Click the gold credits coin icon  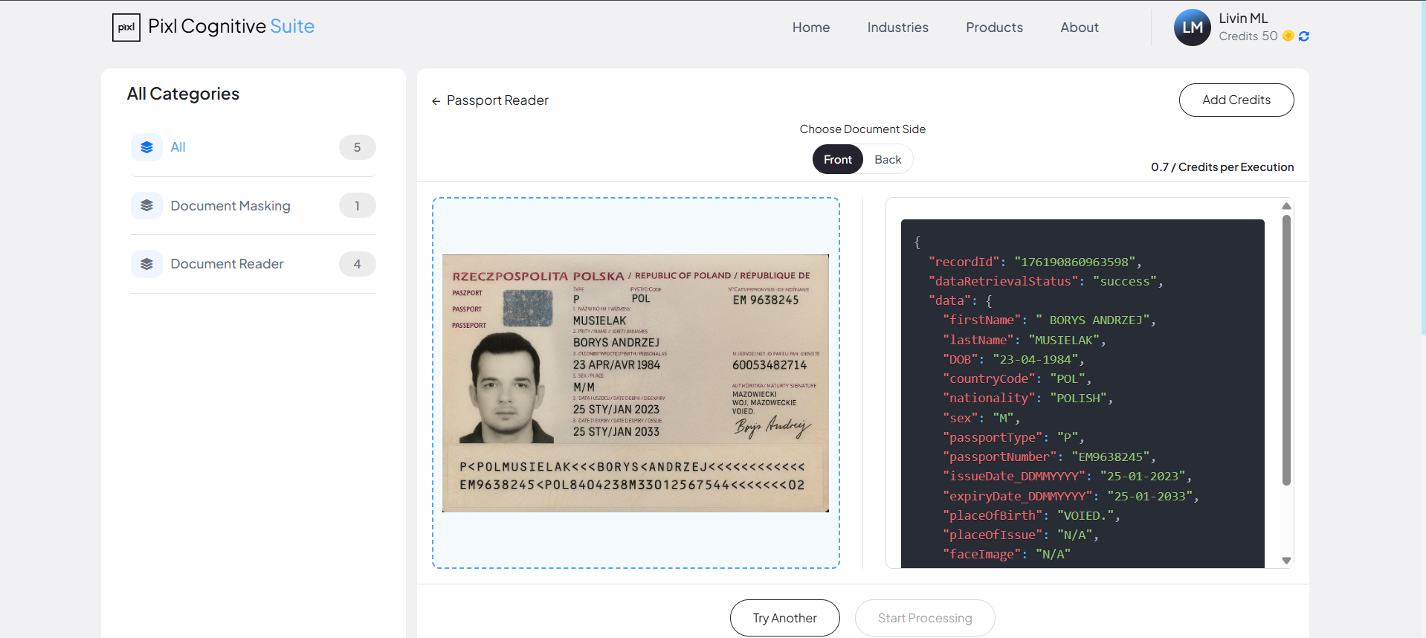1288,36
